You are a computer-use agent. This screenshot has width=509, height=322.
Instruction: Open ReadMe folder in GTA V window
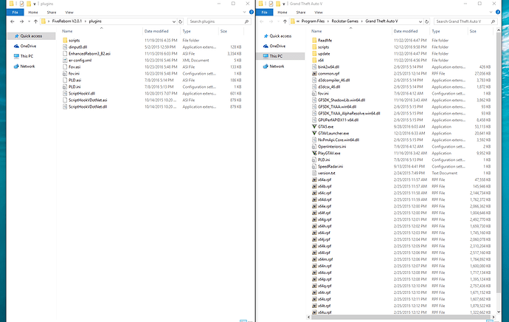pos(325,41)
